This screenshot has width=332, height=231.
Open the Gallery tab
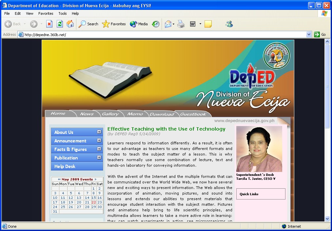coord(110,114)
